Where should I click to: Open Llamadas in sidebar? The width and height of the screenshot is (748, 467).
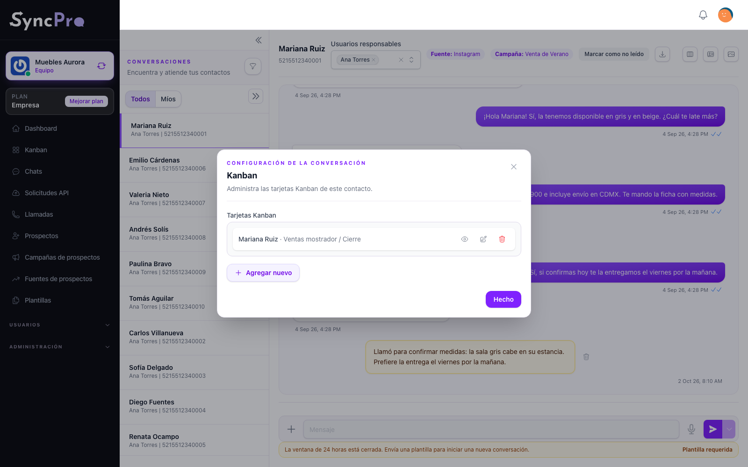pos(60,214)
